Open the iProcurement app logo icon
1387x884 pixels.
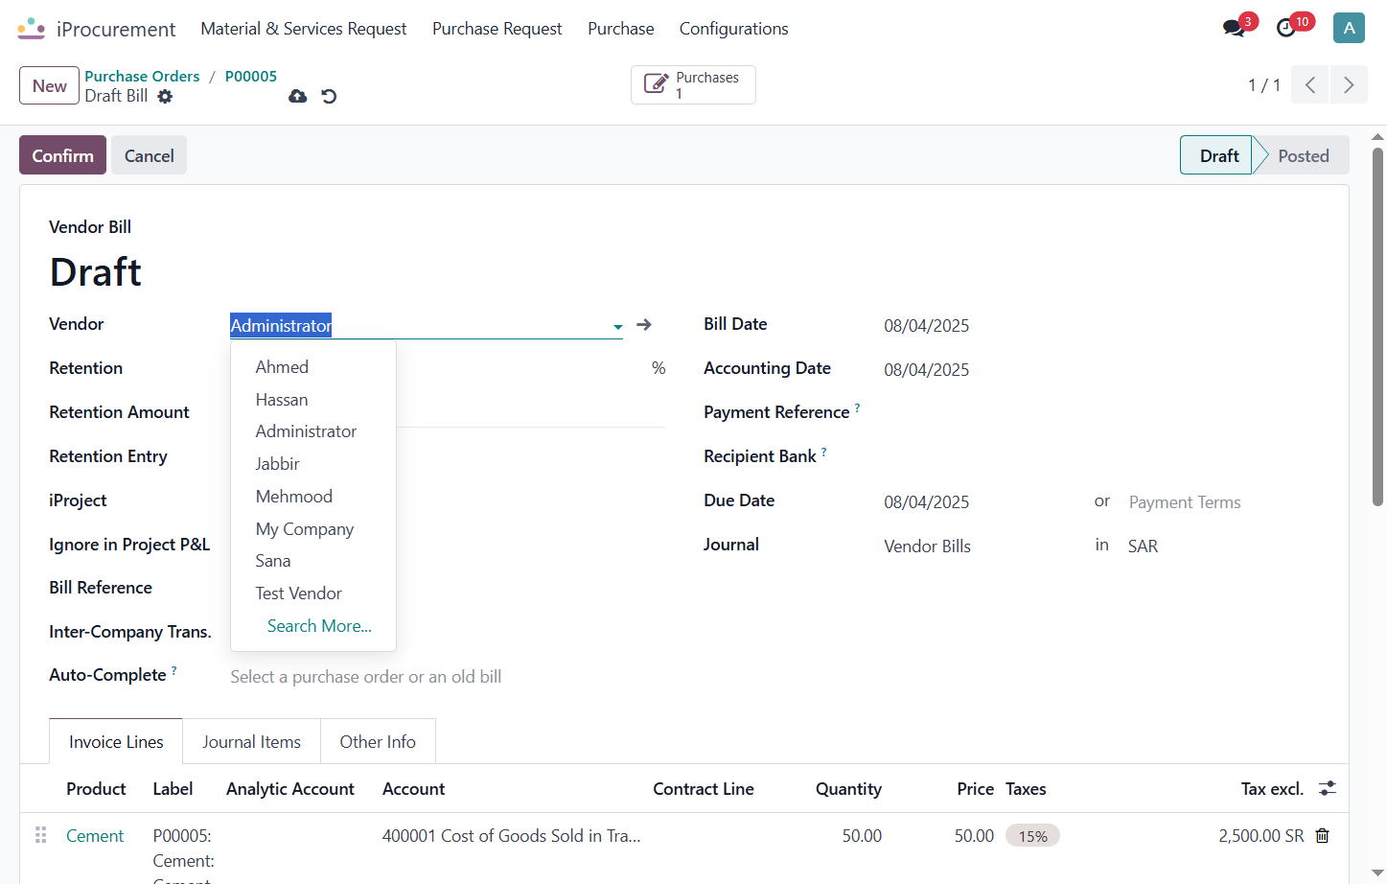click(32, 29)
